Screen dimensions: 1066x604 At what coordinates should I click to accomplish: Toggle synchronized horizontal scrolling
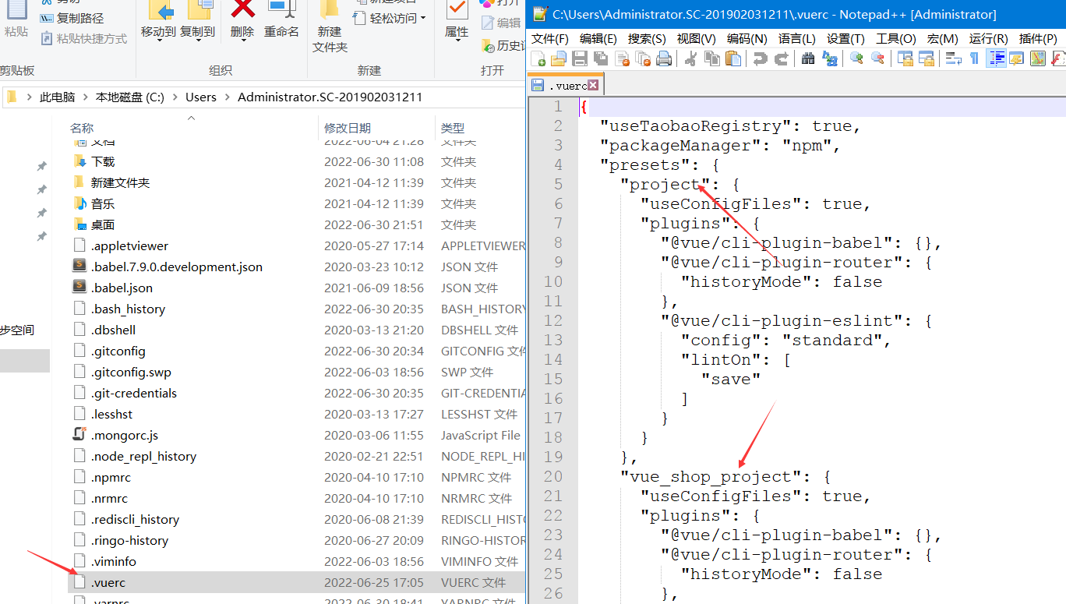(x=926, y=58)
